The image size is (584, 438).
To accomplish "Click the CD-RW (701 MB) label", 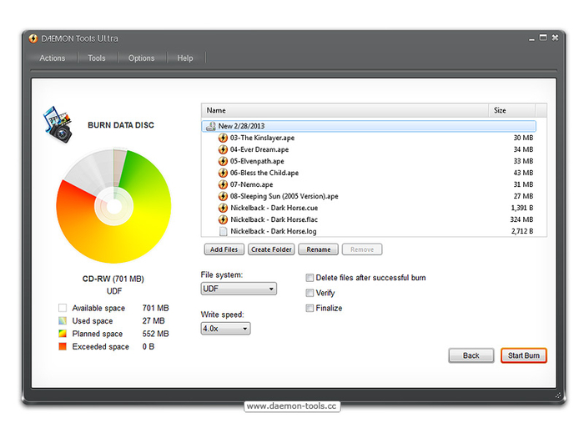I will click(113, 279).
